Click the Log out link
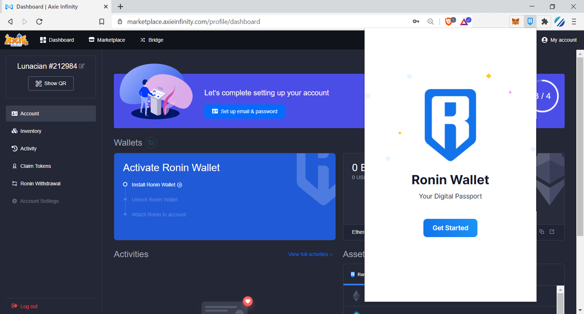Screen dimensions: 584x314 pyautogui.click(x=25, y=306)
